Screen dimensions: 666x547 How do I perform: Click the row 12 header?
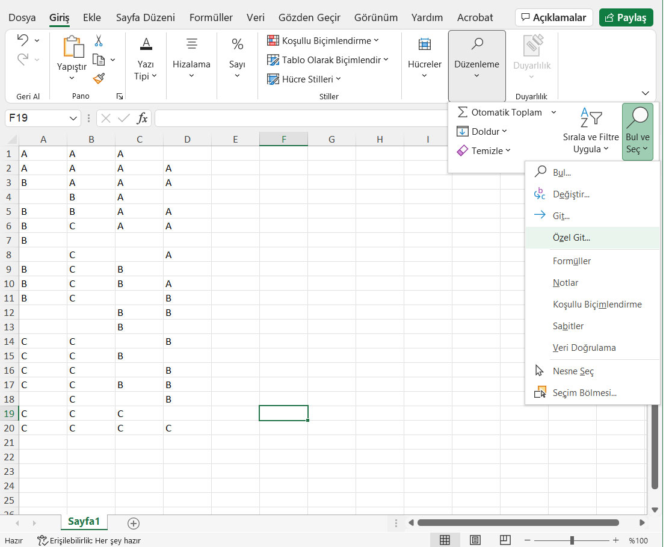pyautogui.click(x=9, y=312)
